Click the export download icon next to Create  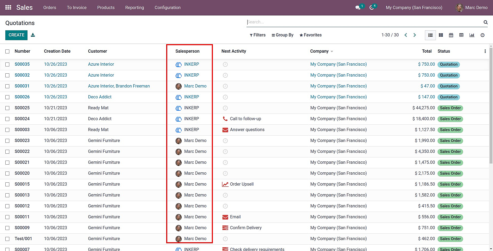coord(33,35)
